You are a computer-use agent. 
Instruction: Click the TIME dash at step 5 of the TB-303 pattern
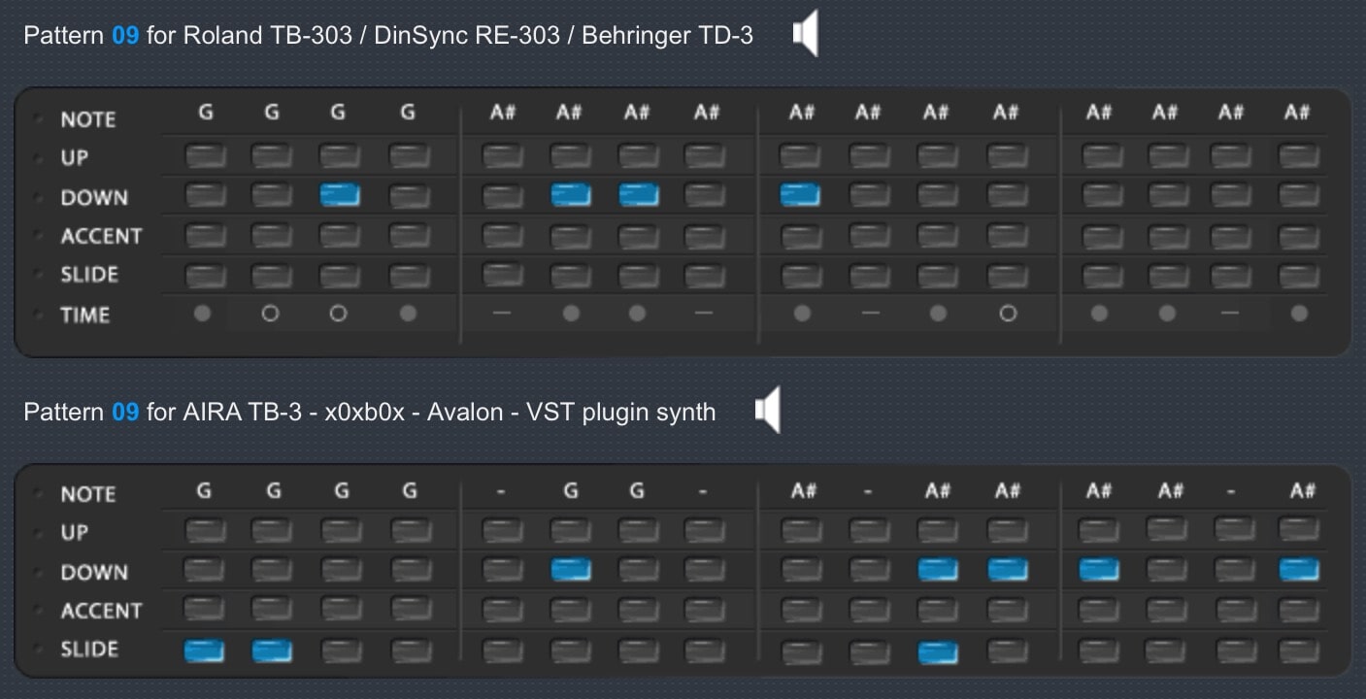tap(502, 314)
